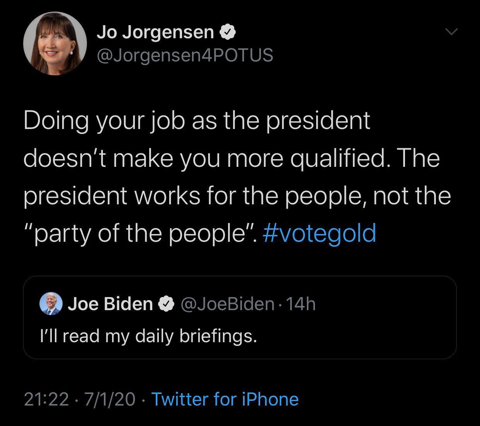Click the Jo Jorgensen display name
Screen dimensions: 480x426
(155, 32)
